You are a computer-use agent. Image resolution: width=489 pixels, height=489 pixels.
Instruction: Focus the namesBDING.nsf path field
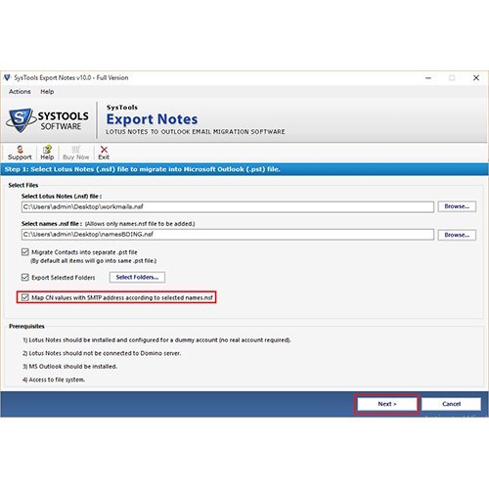pos(228,235)
